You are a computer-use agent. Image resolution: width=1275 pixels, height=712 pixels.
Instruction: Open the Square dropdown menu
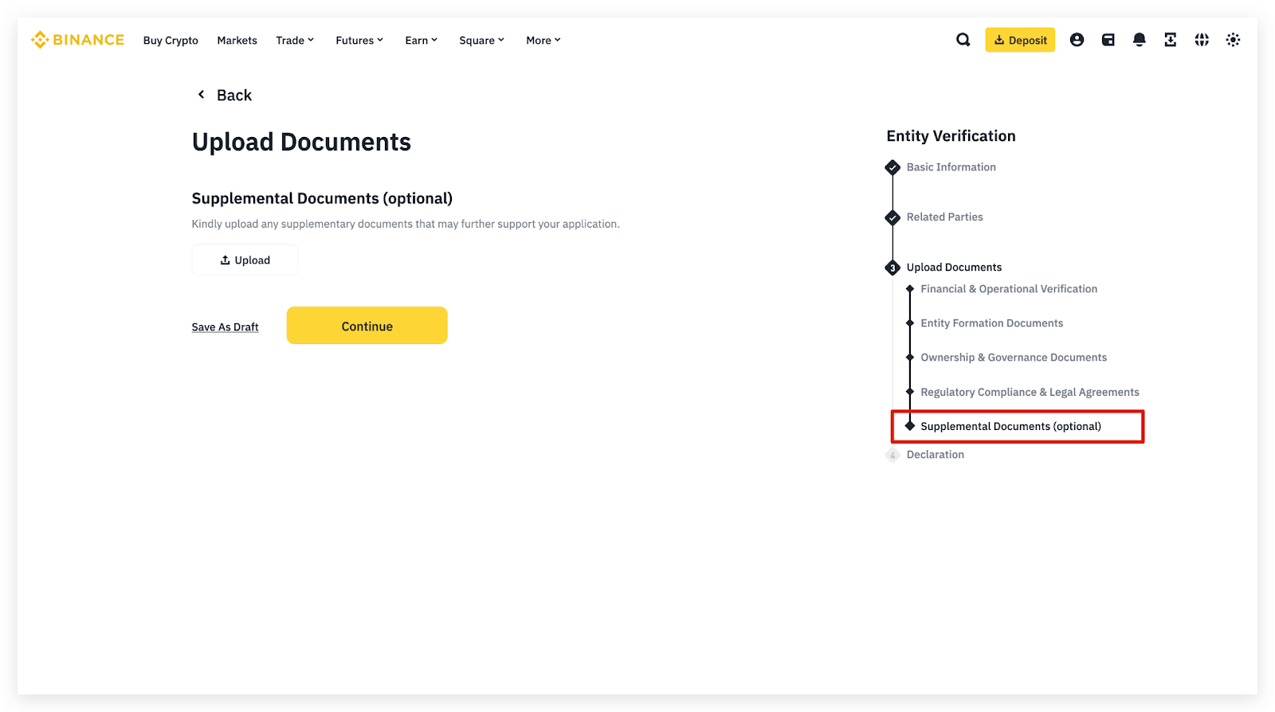[x=481, y=41]
